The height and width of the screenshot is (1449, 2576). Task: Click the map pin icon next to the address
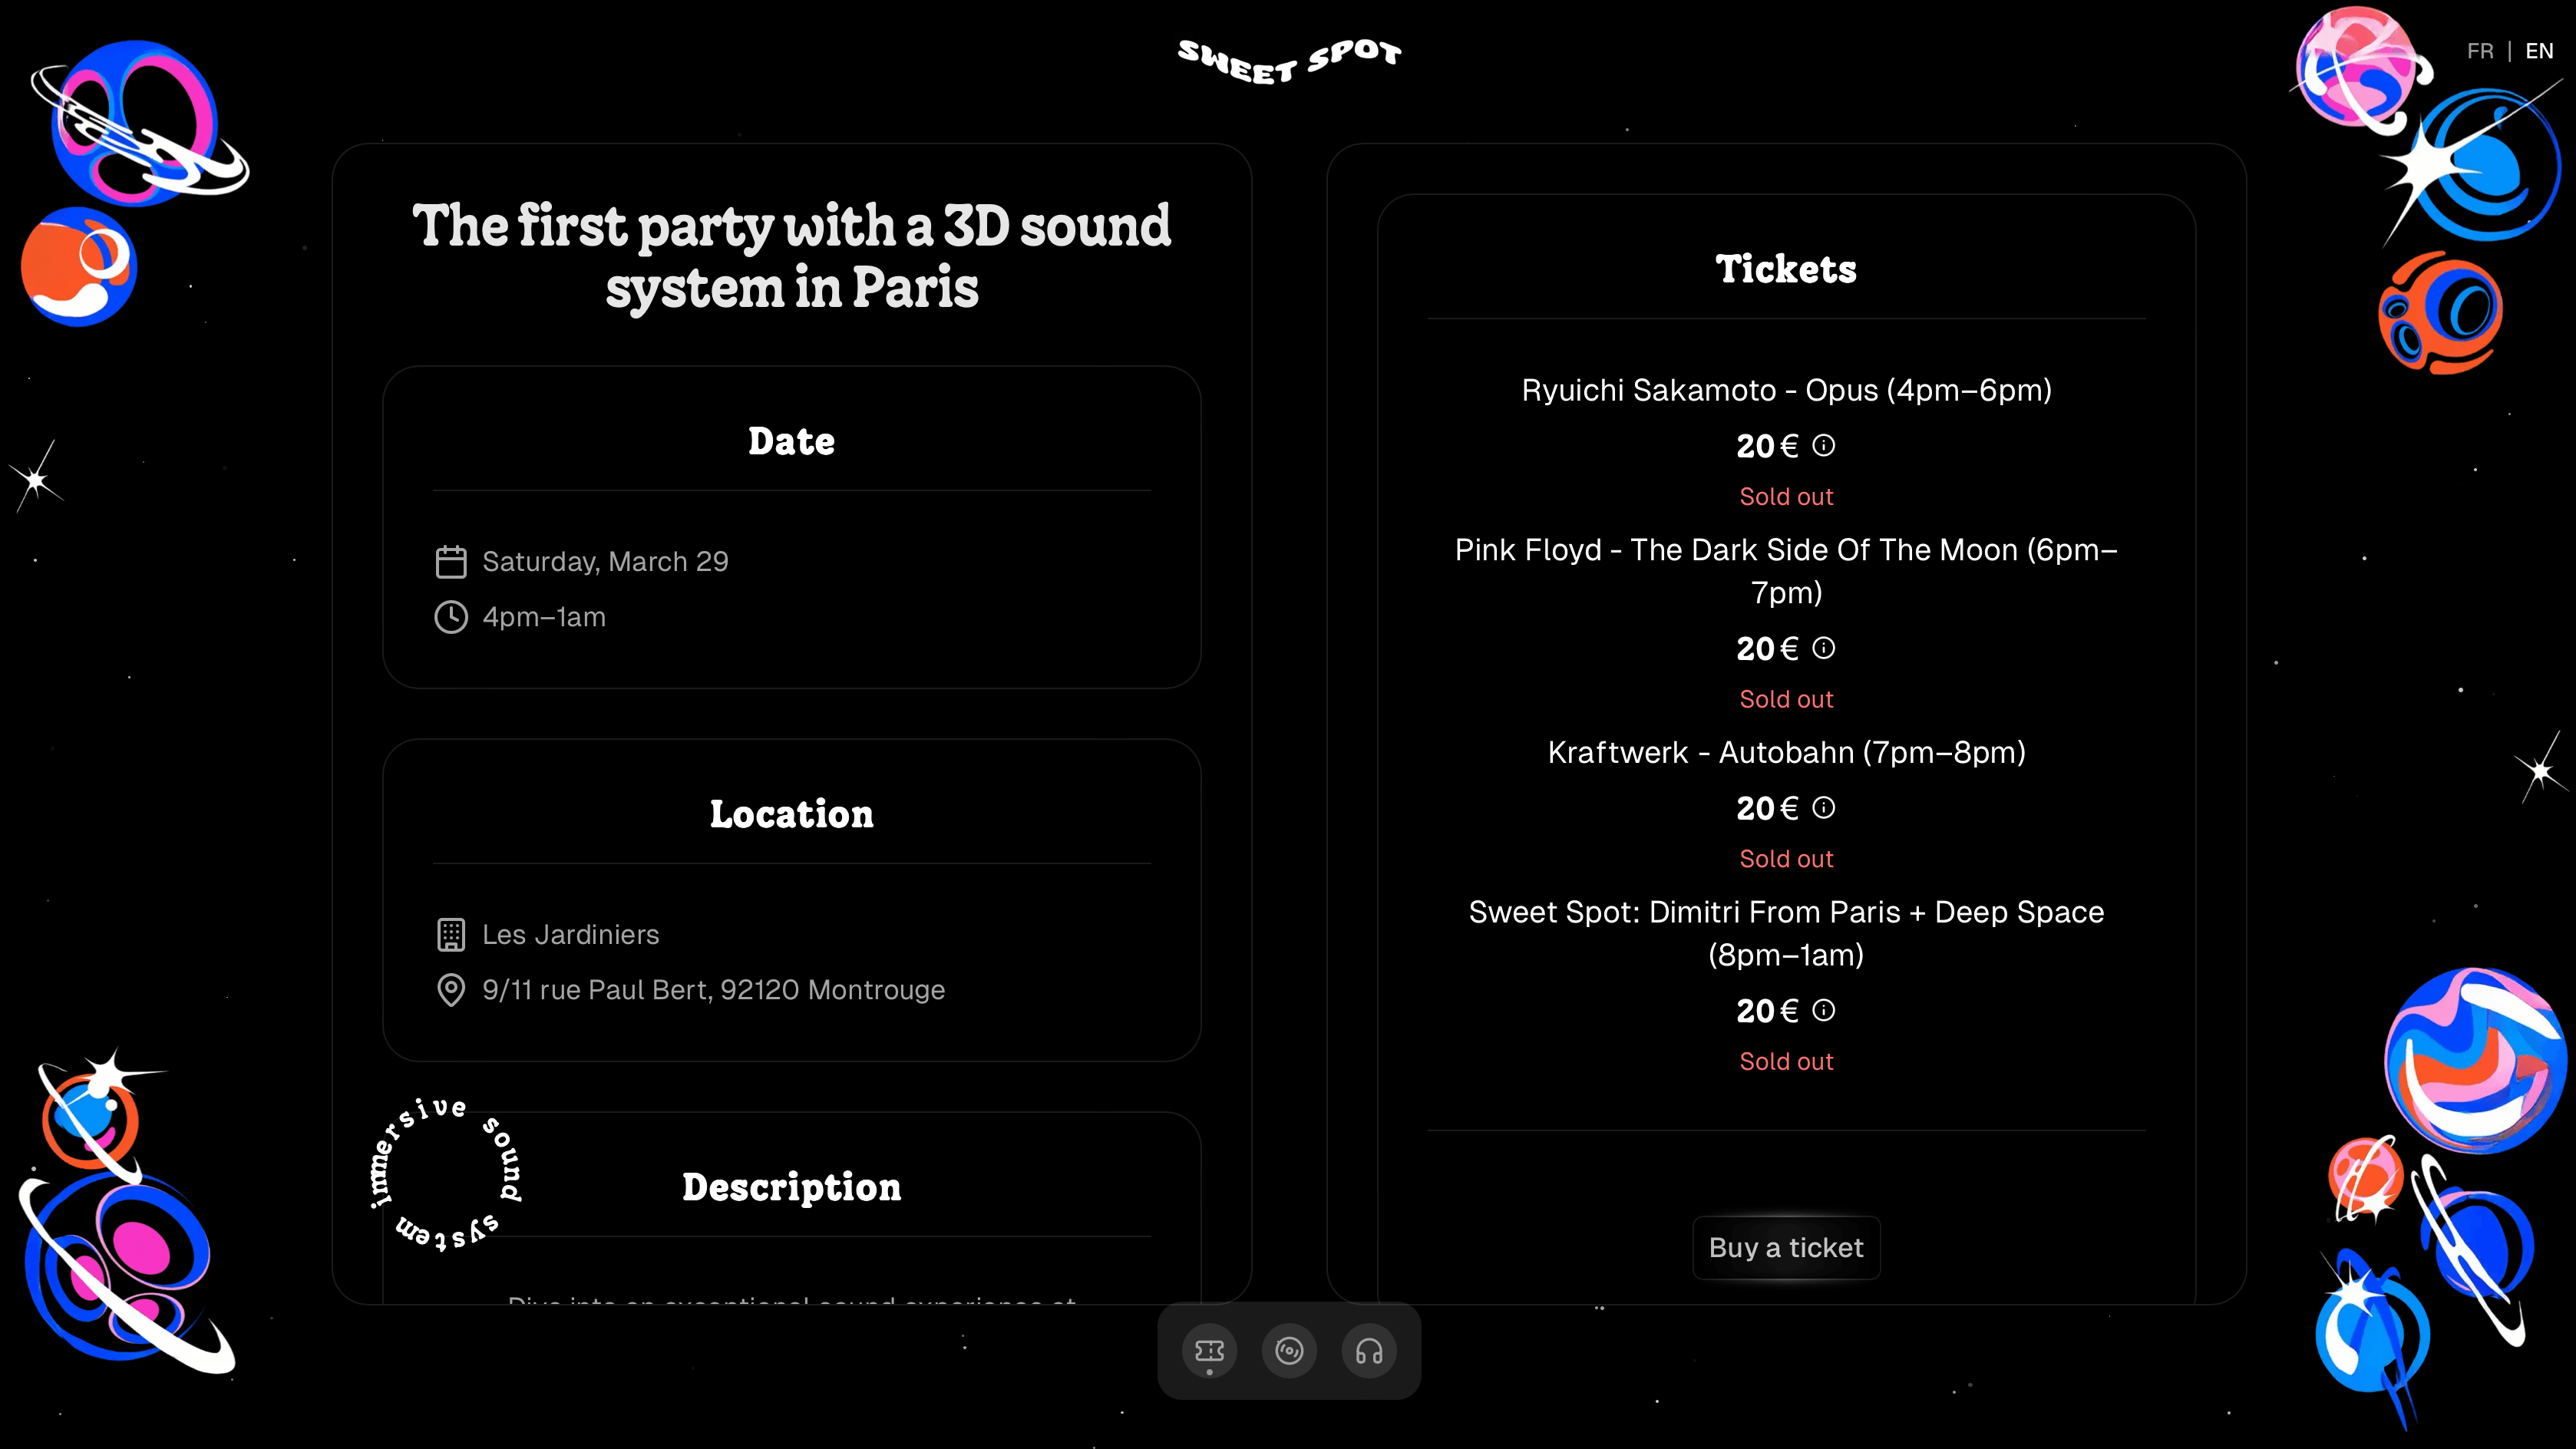(x=451, y=990)
